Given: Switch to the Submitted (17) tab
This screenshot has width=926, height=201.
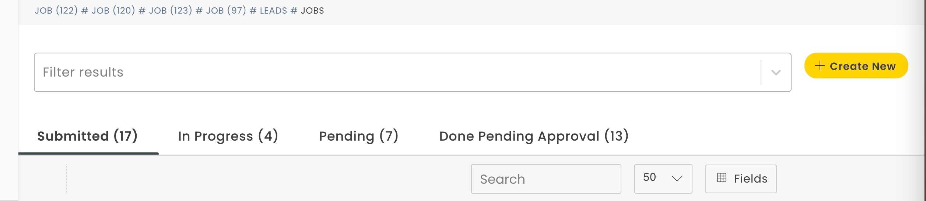Looking at the screenshot, I should click(x=87, y=136).
